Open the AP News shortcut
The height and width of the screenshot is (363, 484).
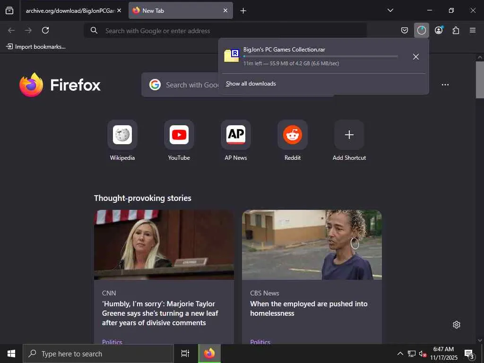coord(236,140)
